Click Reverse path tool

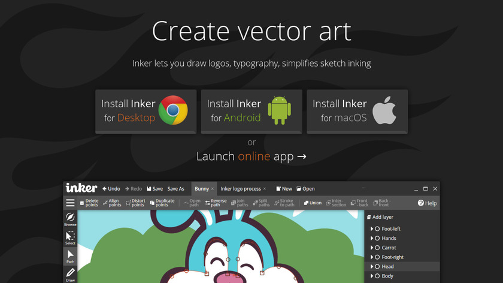[x=216, y=203]
